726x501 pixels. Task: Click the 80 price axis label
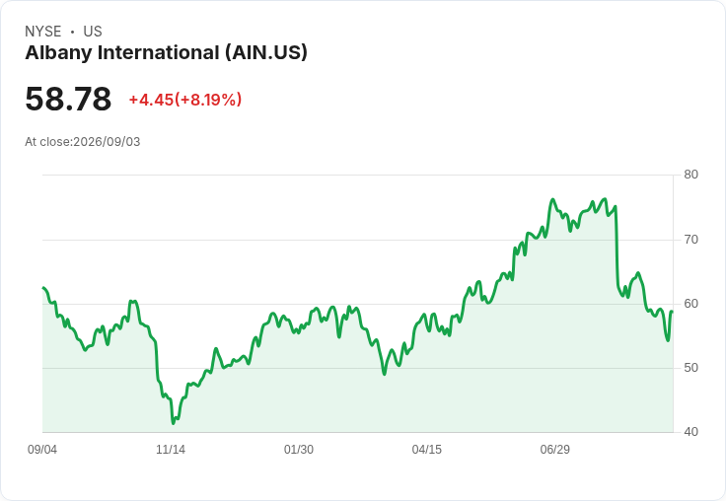pyautogui.click(x=690, y=175)
